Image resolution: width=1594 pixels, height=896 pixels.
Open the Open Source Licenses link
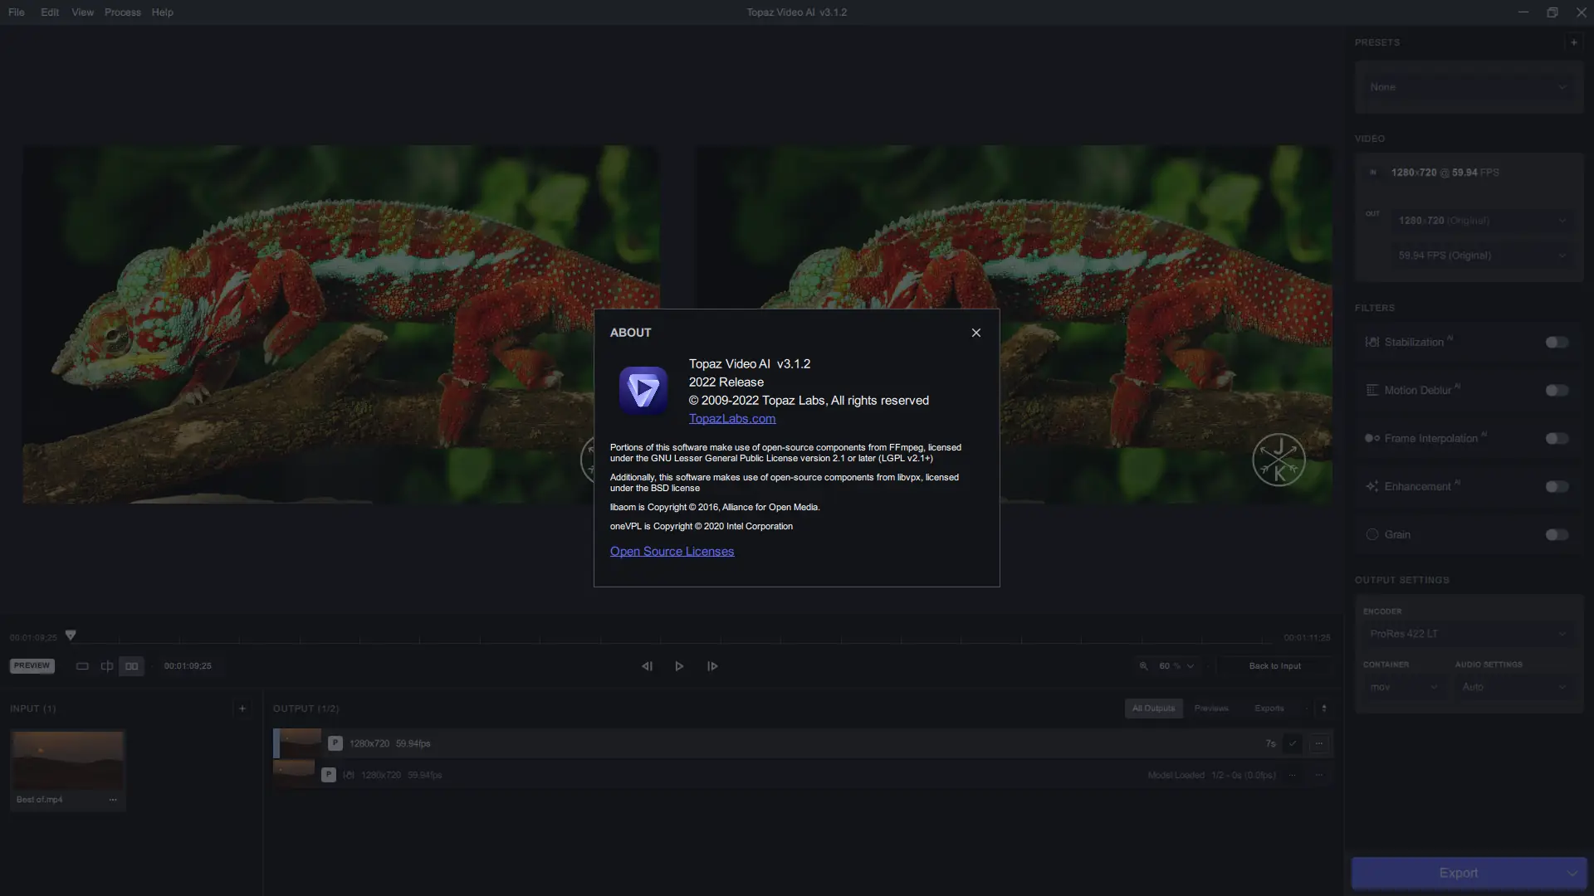(672, 552)
